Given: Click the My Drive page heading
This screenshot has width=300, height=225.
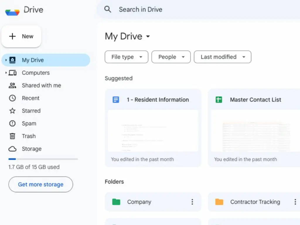Looking at the screenshot, I should [124, 36].
